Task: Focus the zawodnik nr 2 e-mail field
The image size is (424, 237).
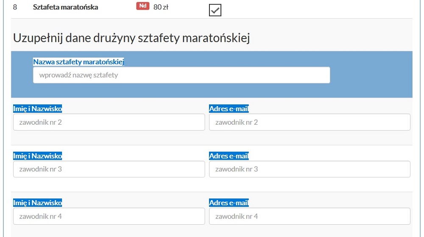Action: point(310,122)
